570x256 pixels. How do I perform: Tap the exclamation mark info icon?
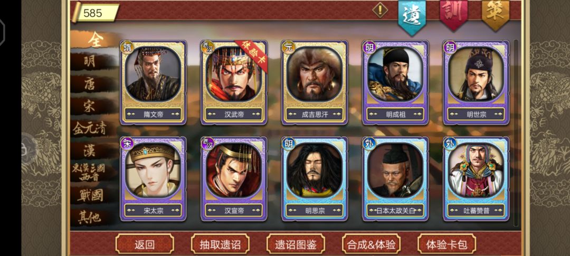[380, 10]
